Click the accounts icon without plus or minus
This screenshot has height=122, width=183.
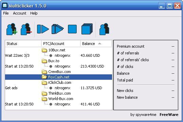[x=104, y=29]
